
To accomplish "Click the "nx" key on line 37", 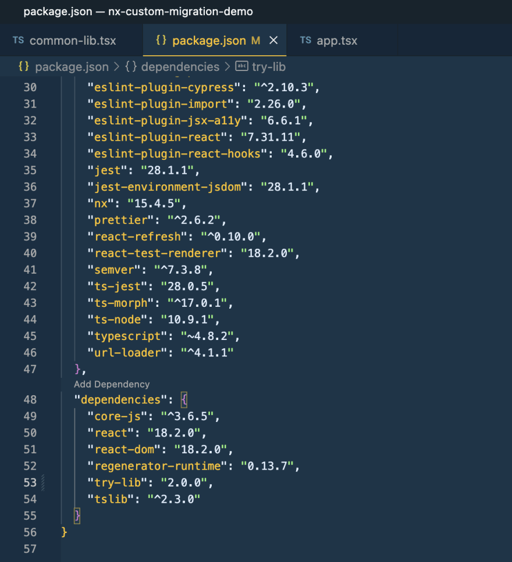I will 99,203.
